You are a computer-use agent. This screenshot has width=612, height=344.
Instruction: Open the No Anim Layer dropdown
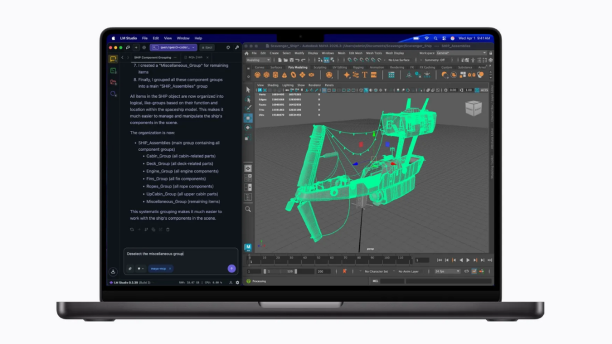click(x=408, y=272)
